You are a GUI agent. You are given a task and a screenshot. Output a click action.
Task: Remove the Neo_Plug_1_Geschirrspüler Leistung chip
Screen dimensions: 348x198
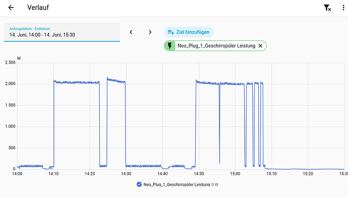260,46
